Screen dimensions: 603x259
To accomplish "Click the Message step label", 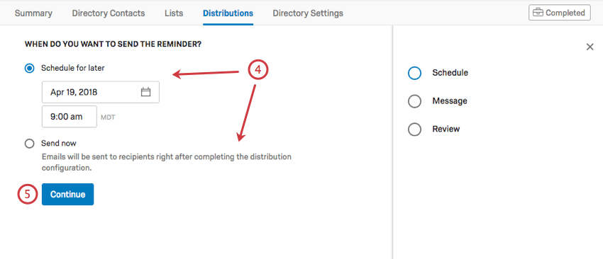I will point(450,101).
